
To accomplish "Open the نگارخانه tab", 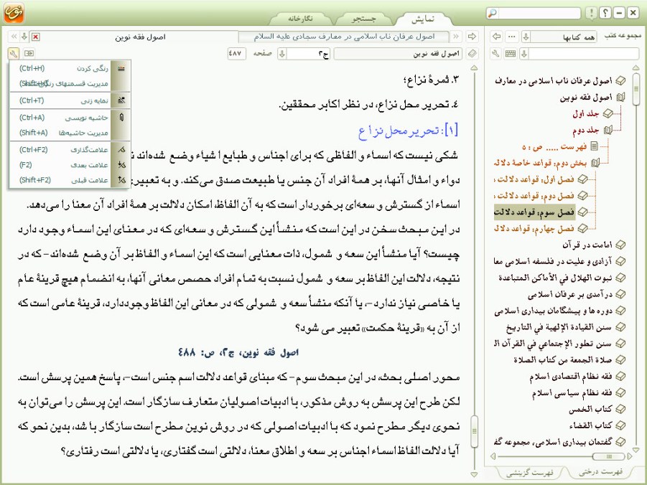I will pyautogui.click(x=300, y=19).
